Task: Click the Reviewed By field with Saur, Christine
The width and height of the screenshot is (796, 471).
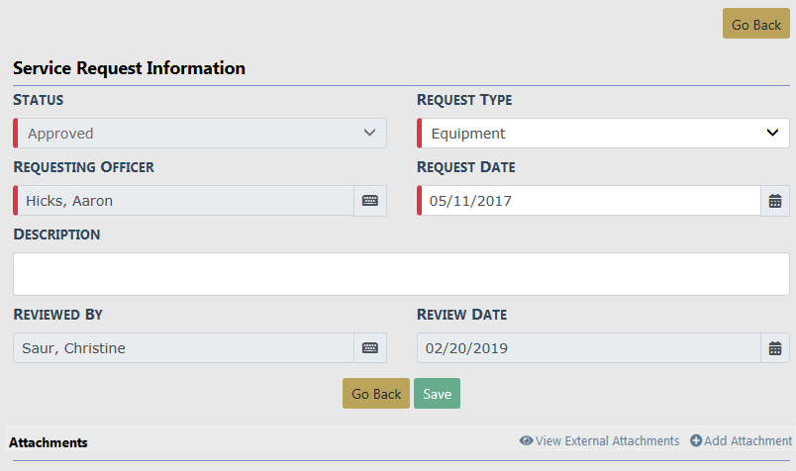Action: 184,348
